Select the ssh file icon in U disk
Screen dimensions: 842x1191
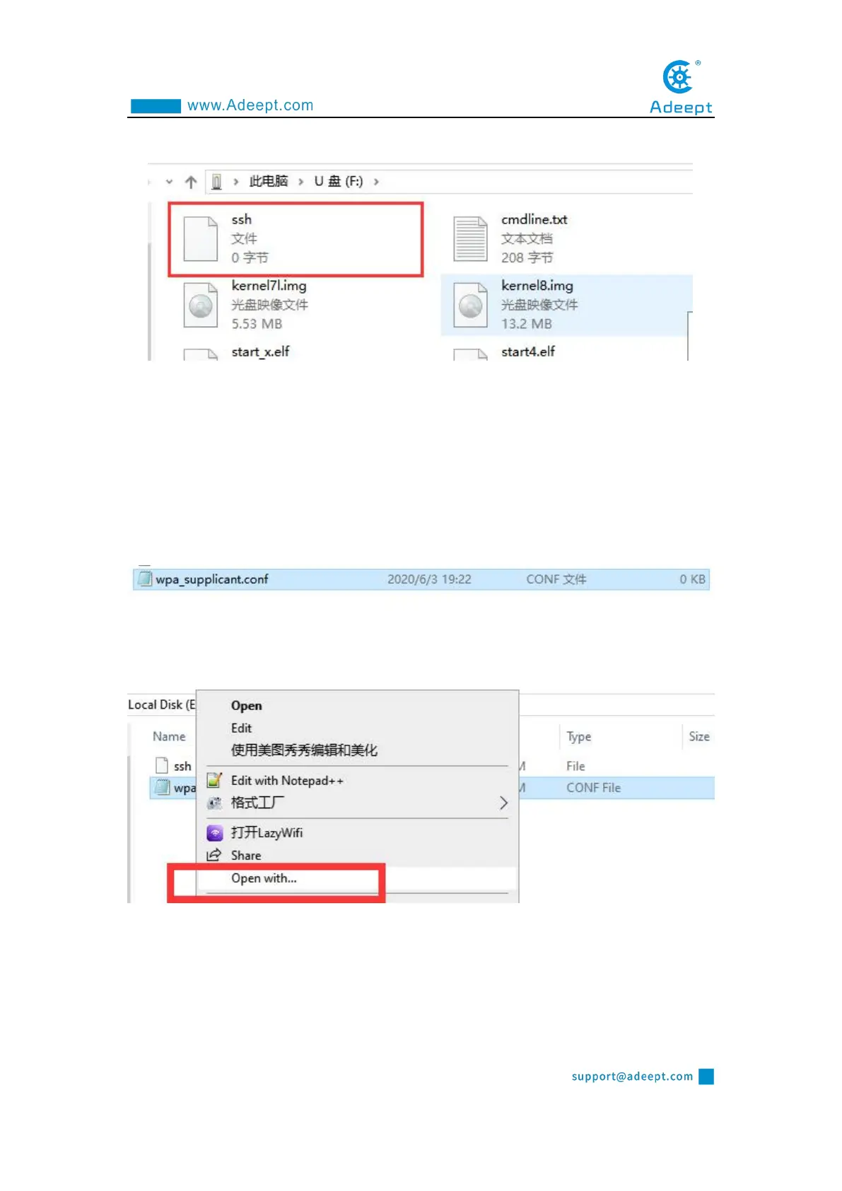[x=201, y=239]
